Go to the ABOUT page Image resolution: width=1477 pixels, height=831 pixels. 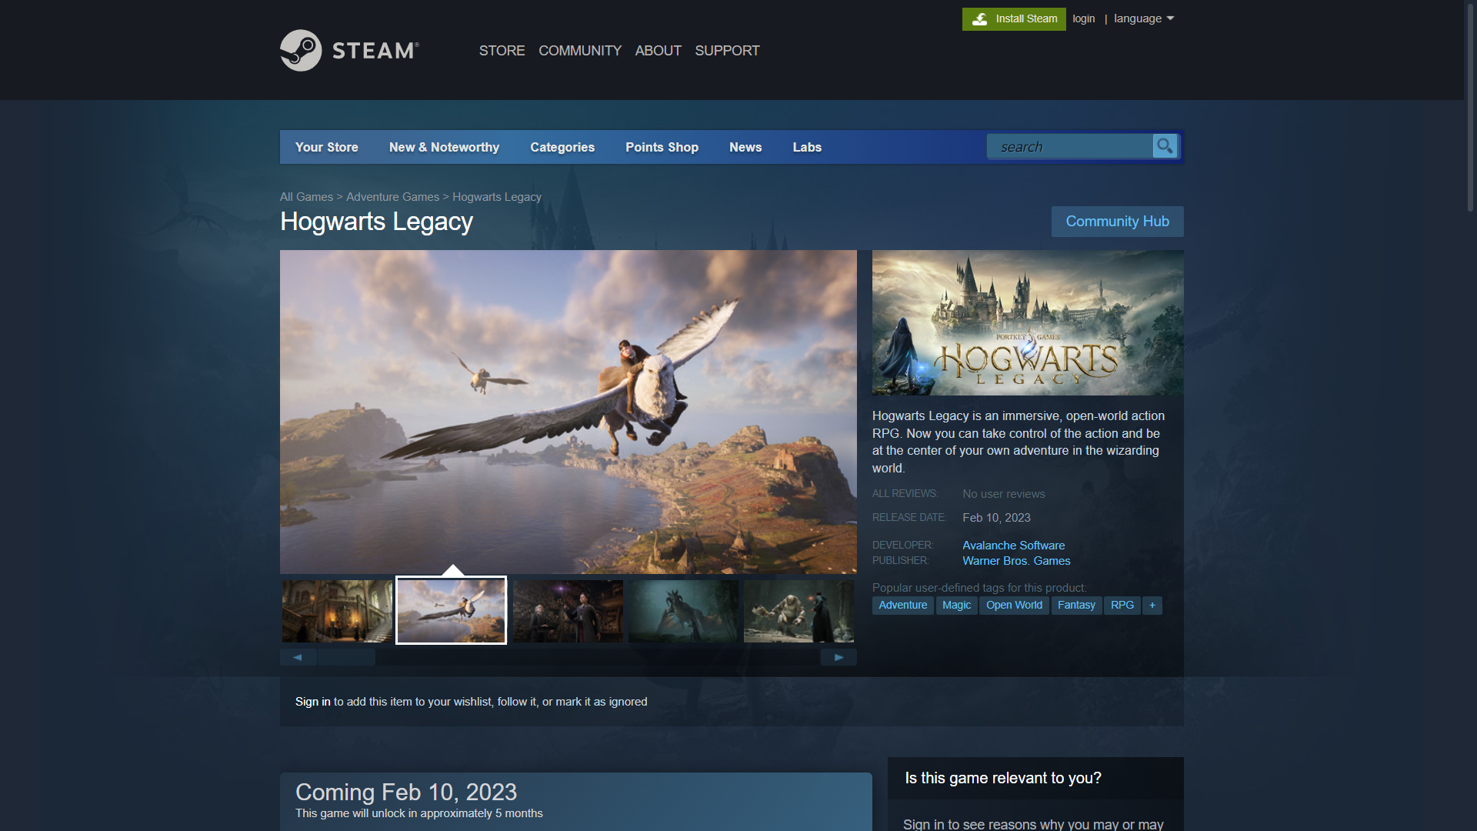pyautogui.click(x=658, y=51)
